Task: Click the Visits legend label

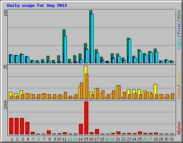Action: click(179, 78)
